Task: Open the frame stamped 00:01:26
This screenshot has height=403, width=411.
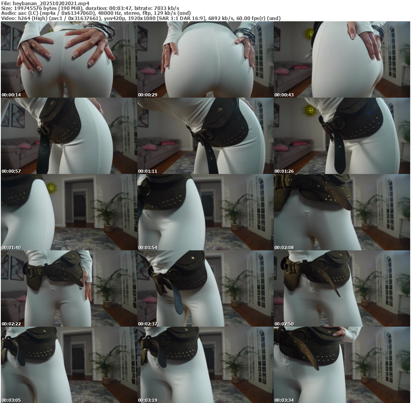Action: (x=342, y=136)
